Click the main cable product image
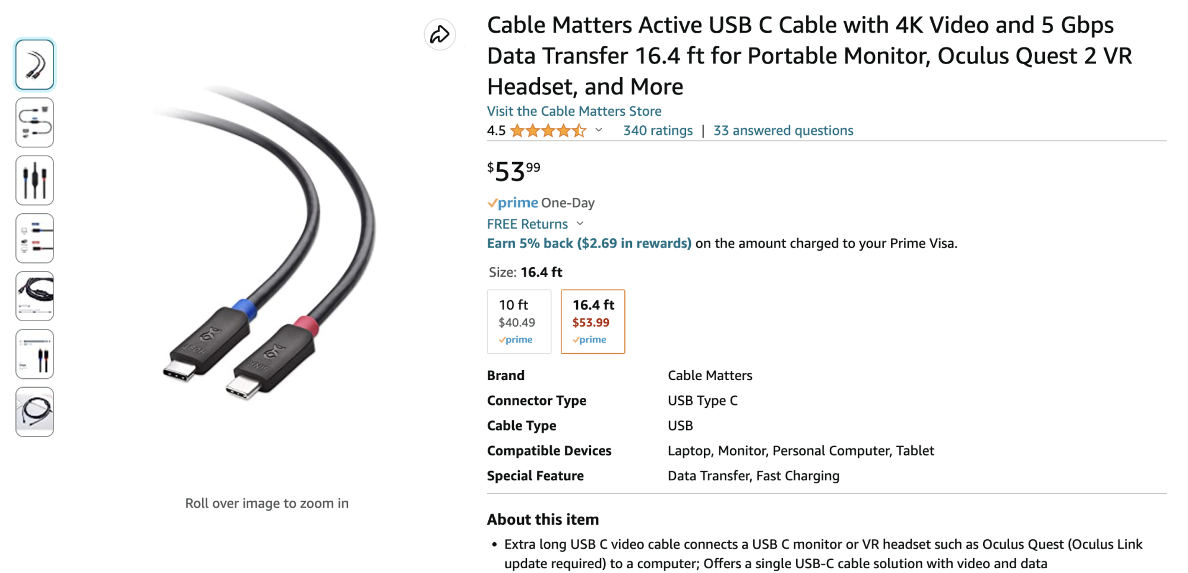The width and height of the screenshot is (1188, 573). 267,243
